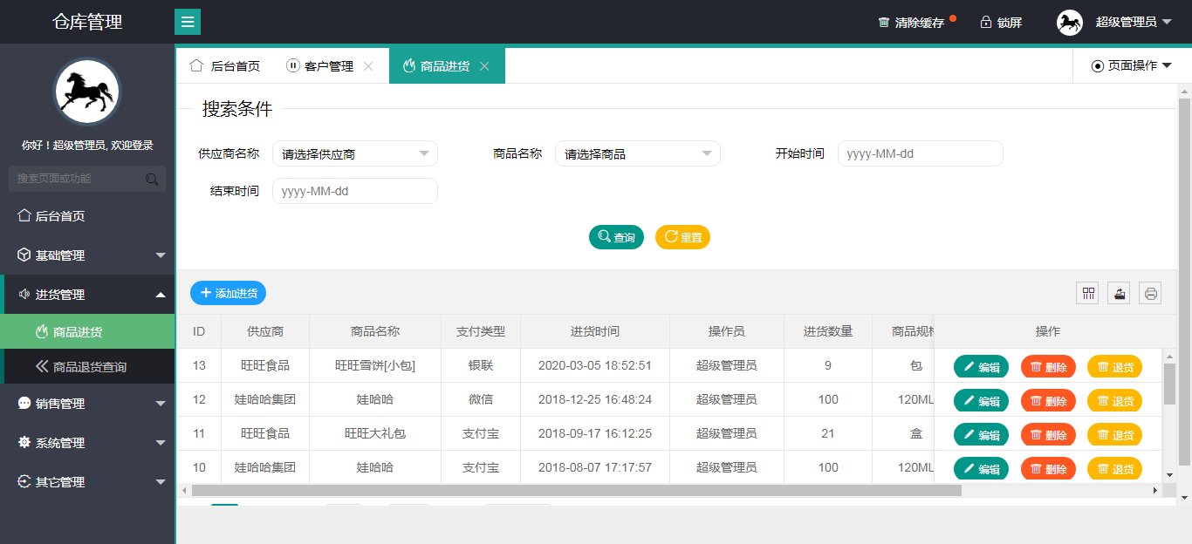Image resolution: width=1192 pixels, height=544 pixels.
Task: Click the horse avatar in sidebar
Action: coord(87,92)
